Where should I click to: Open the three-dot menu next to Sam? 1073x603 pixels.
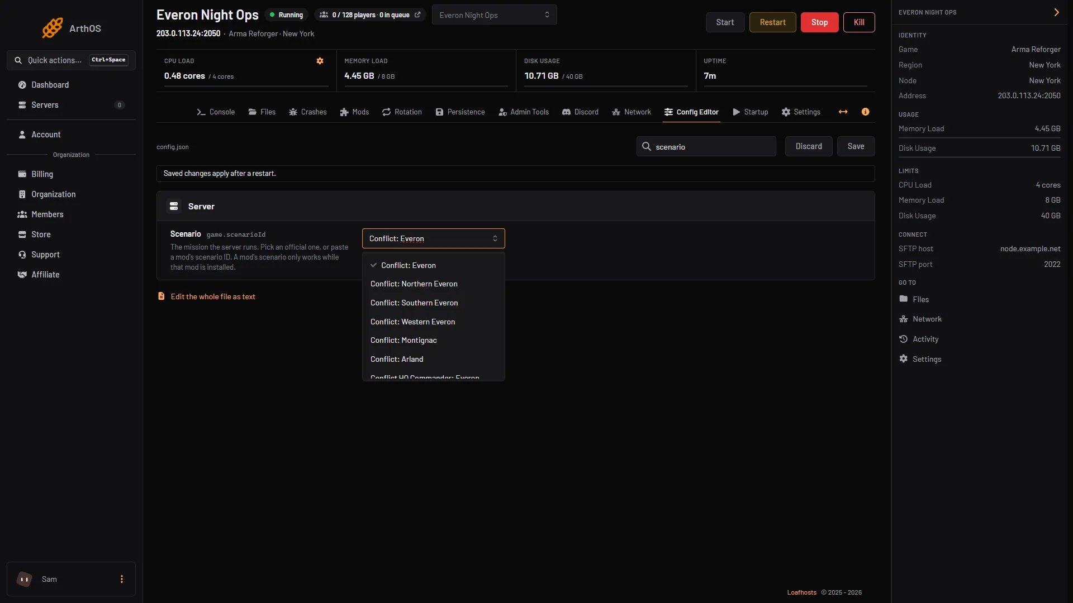tap(122, 579)
